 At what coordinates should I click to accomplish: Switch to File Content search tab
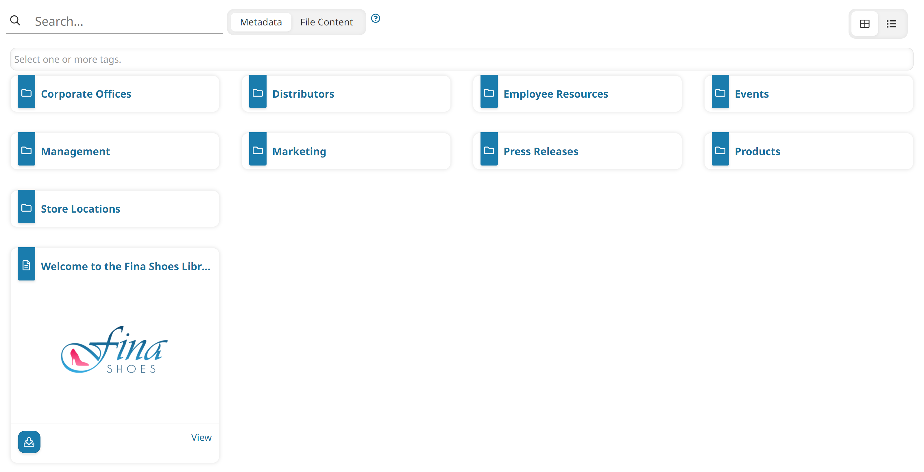pos(326,22)
